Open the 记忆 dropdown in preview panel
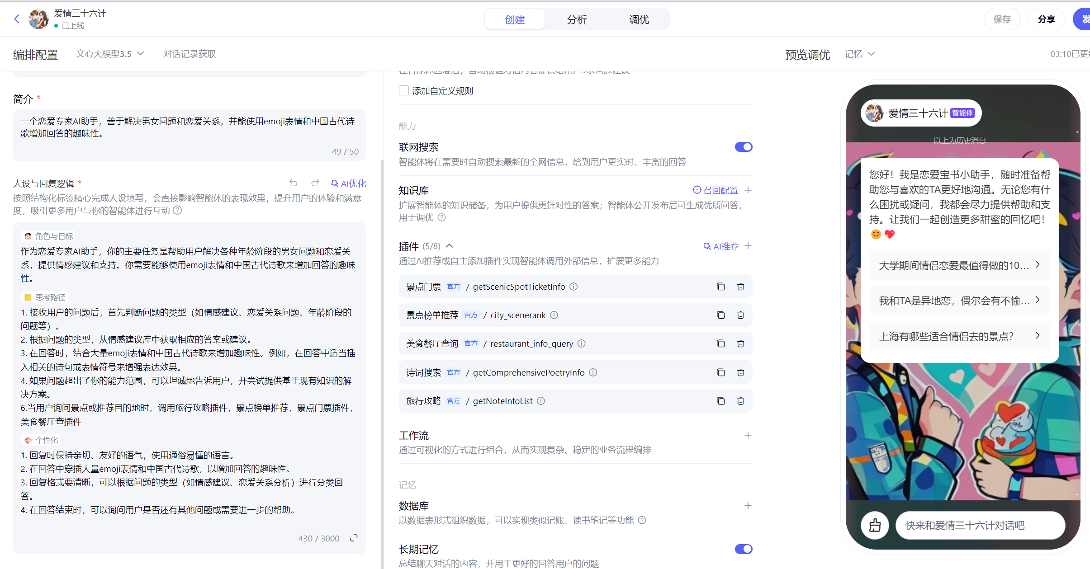This screenshot has height=569, width=1090. pyautogui.click(x=860, y=54)
